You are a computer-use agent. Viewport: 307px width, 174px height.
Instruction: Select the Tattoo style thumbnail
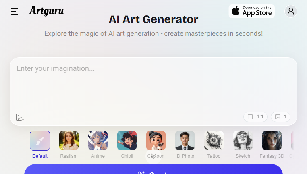click(x=214, y=141)
